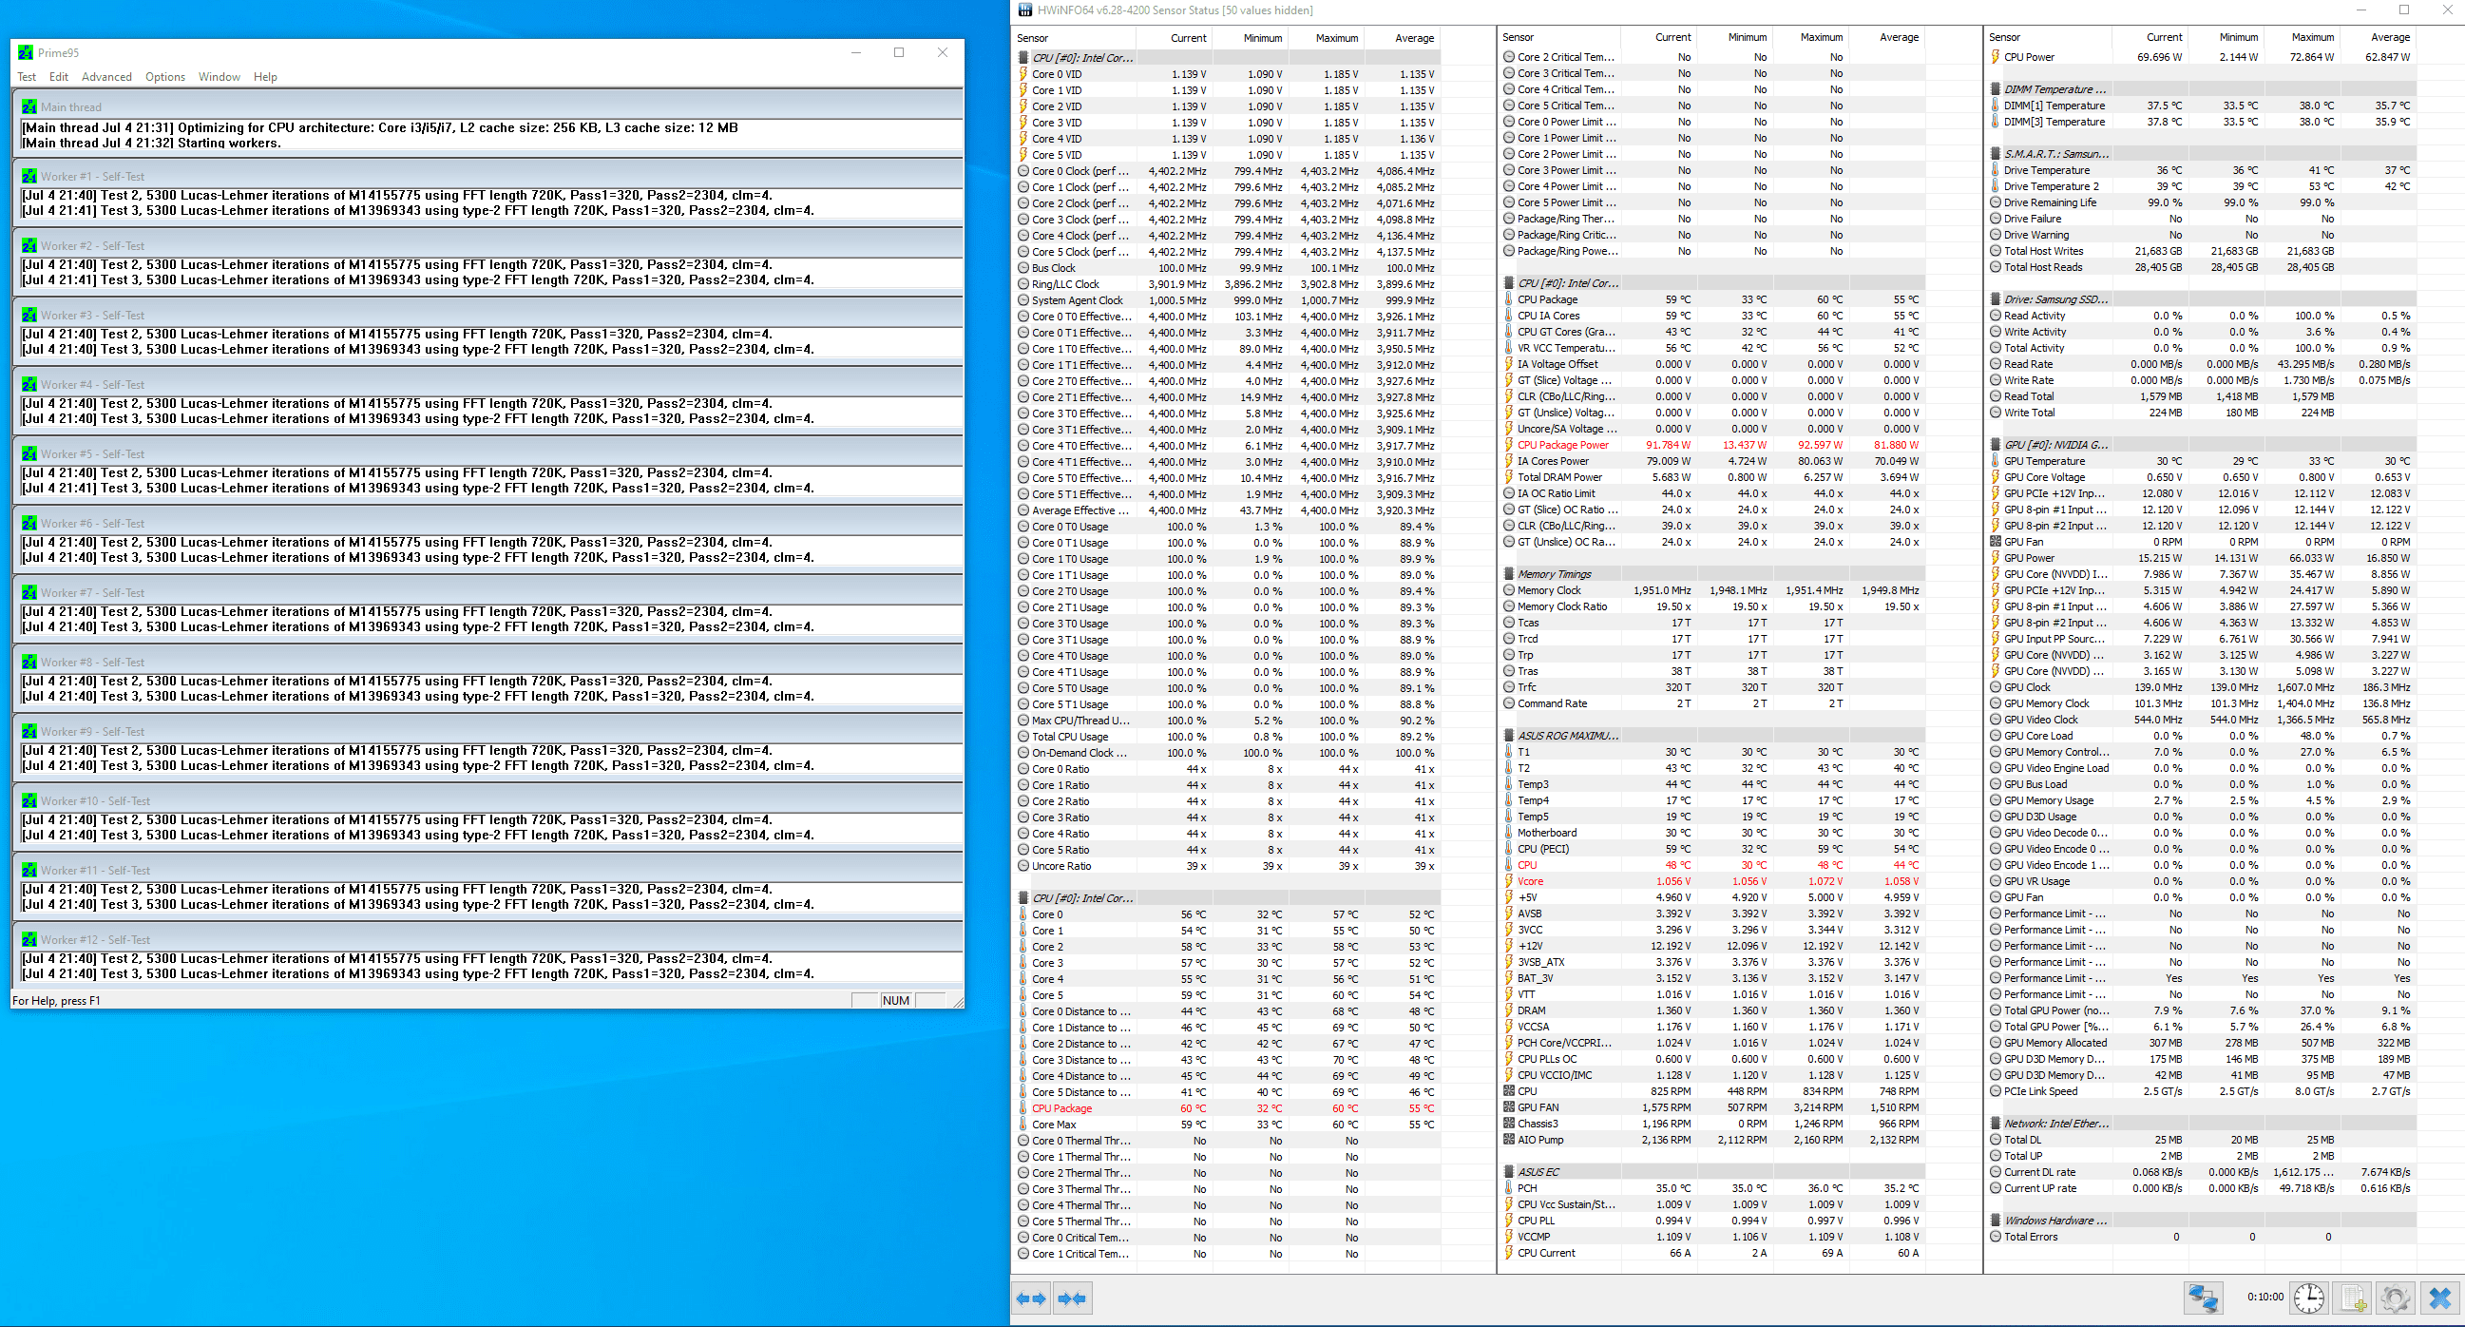Open the Test menu in Prime95

[x=27, y=77]
